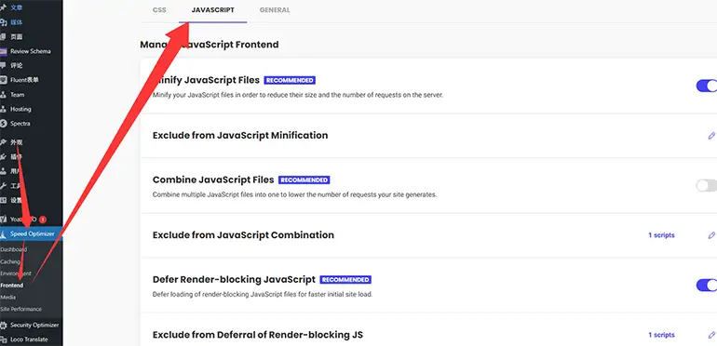Click the Yoast SEO notification badge
This screenshot has width=717, height=346.
point(43,220)
